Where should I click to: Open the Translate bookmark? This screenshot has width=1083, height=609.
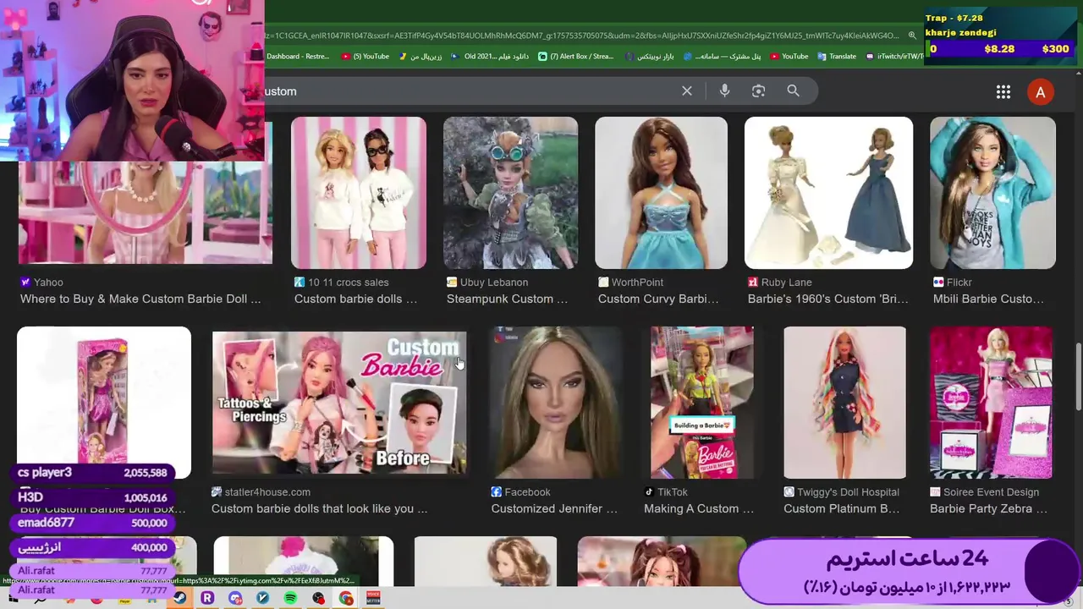pyautogui.click(x=836, y=57)
